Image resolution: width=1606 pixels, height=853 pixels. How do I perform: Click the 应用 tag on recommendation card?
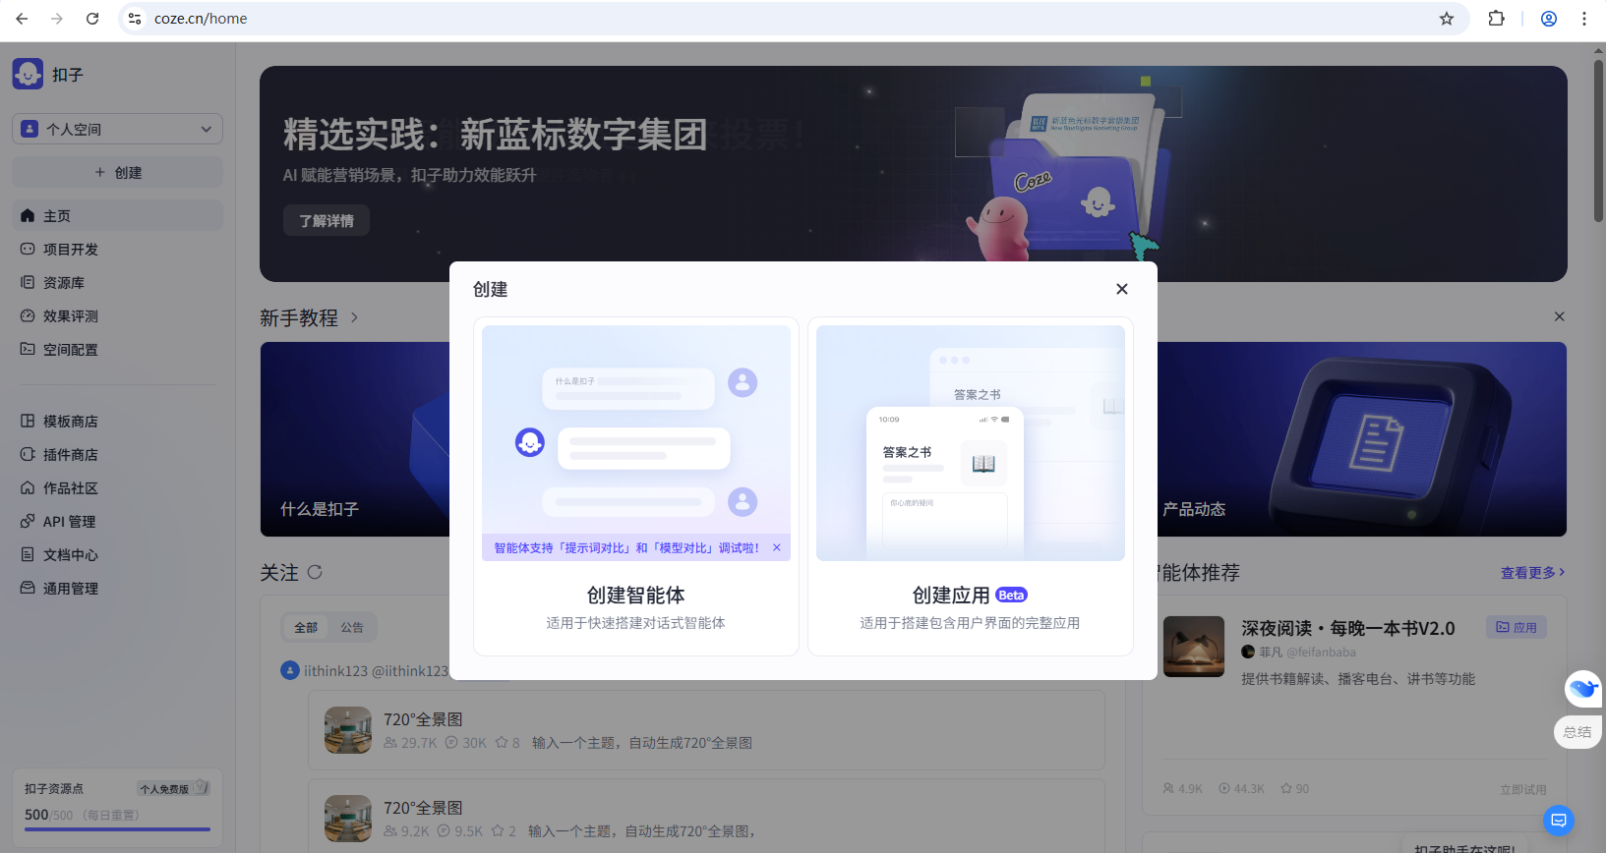[1517, 627]
